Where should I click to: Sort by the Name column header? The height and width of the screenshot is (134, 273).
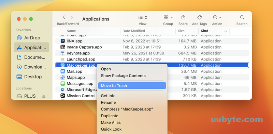[x=71, y=31]
